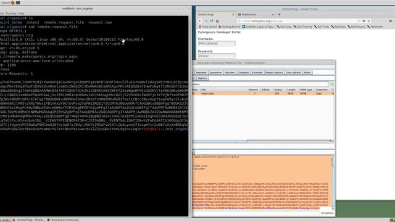Image resolution: width=395 pixels, height=222 pixels.
Task: Click the Firefox launcher in top panel
Action: click(13, 2)
